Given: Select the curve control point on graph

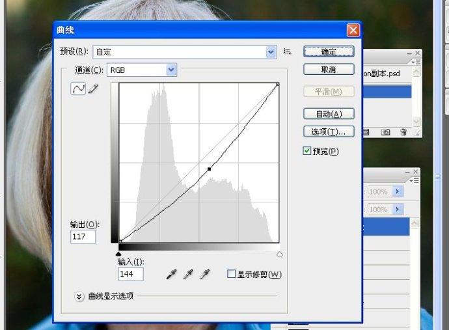Looking at the screenshot, I should click(210, 169).
